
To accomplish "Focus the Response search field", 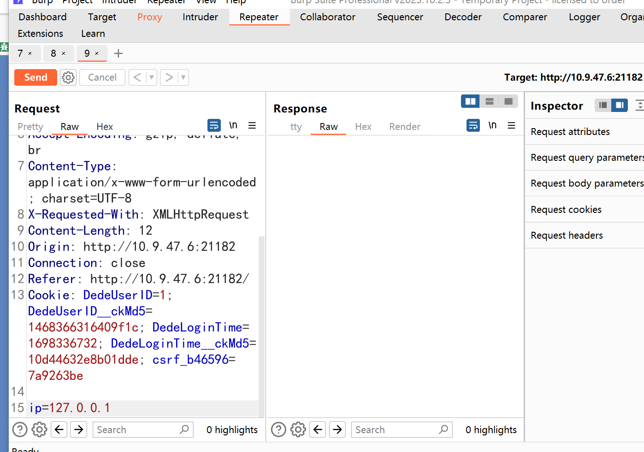I will [402, 429].
